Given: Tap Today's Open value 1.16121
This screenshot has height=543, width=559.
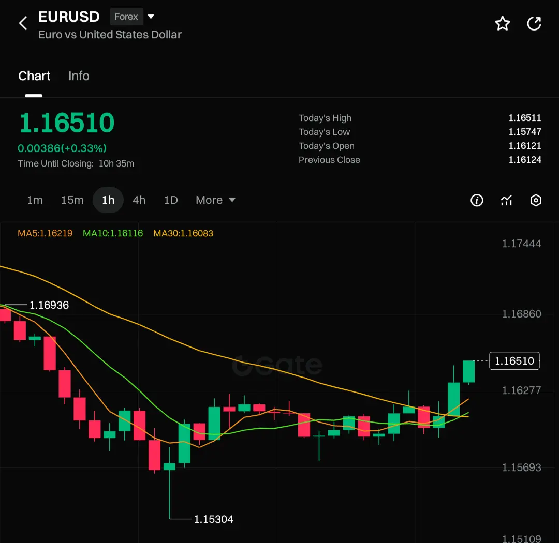Looking at the screenshot, I should pos(525,146).
